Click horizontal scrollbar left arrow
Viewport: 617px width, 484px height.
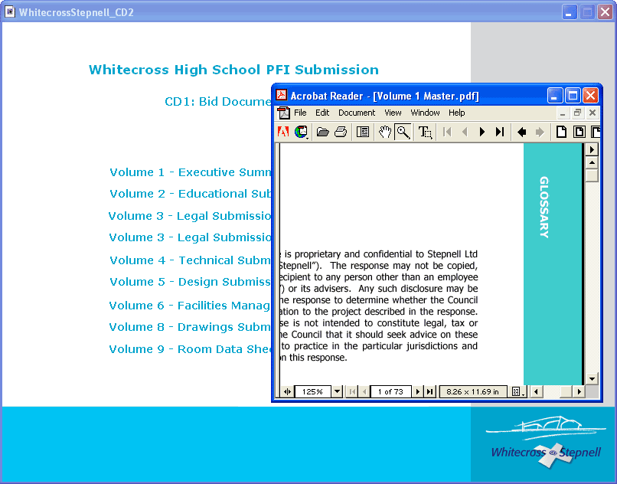(x=536, y=391)
